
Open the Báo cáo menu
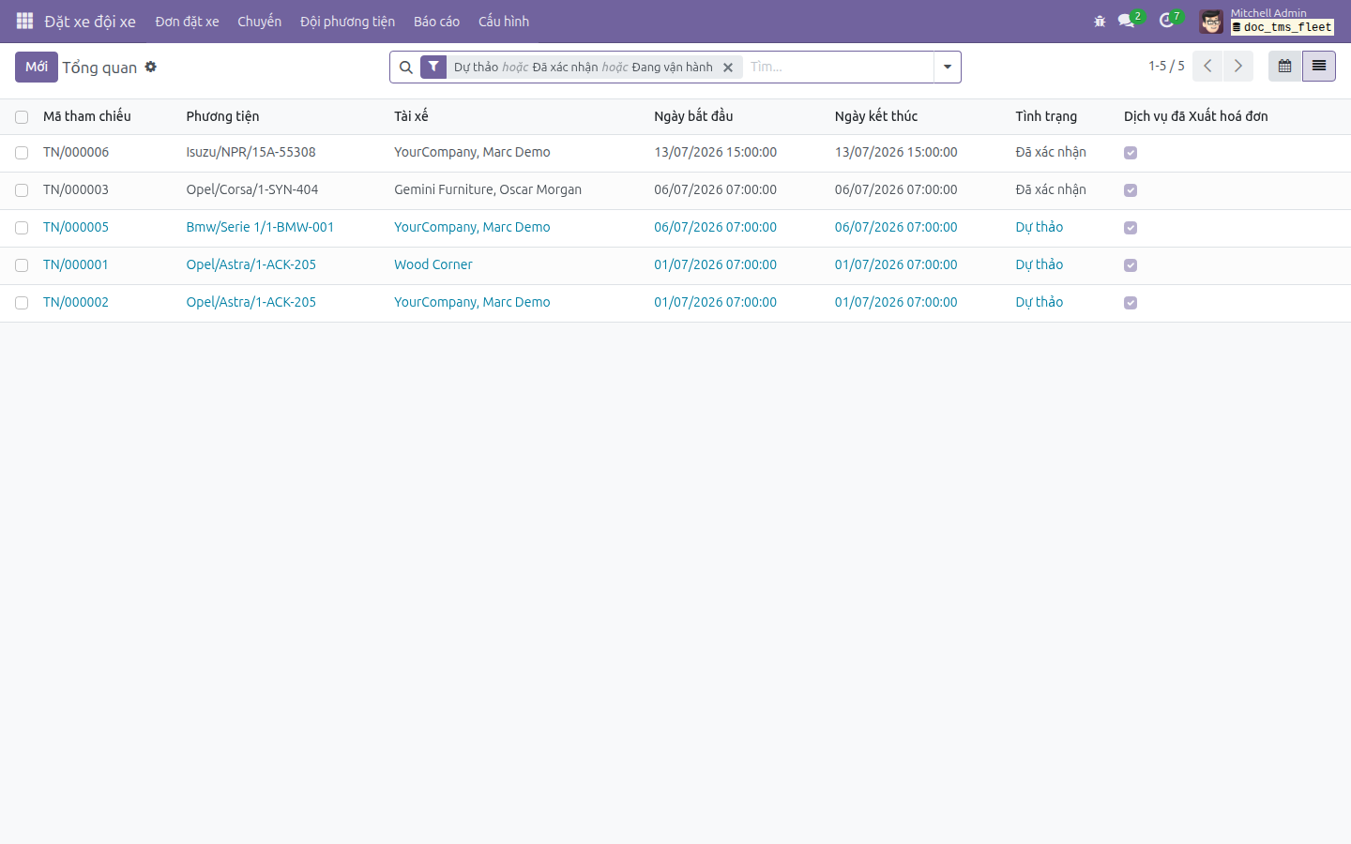coord(436,21)
